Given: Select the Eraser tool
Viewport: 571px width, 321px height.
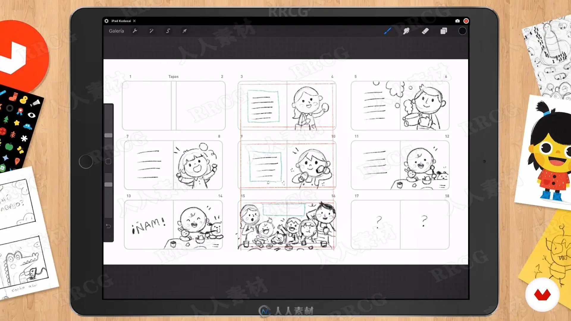Looking at the screenshot, I should click(425, 31).
